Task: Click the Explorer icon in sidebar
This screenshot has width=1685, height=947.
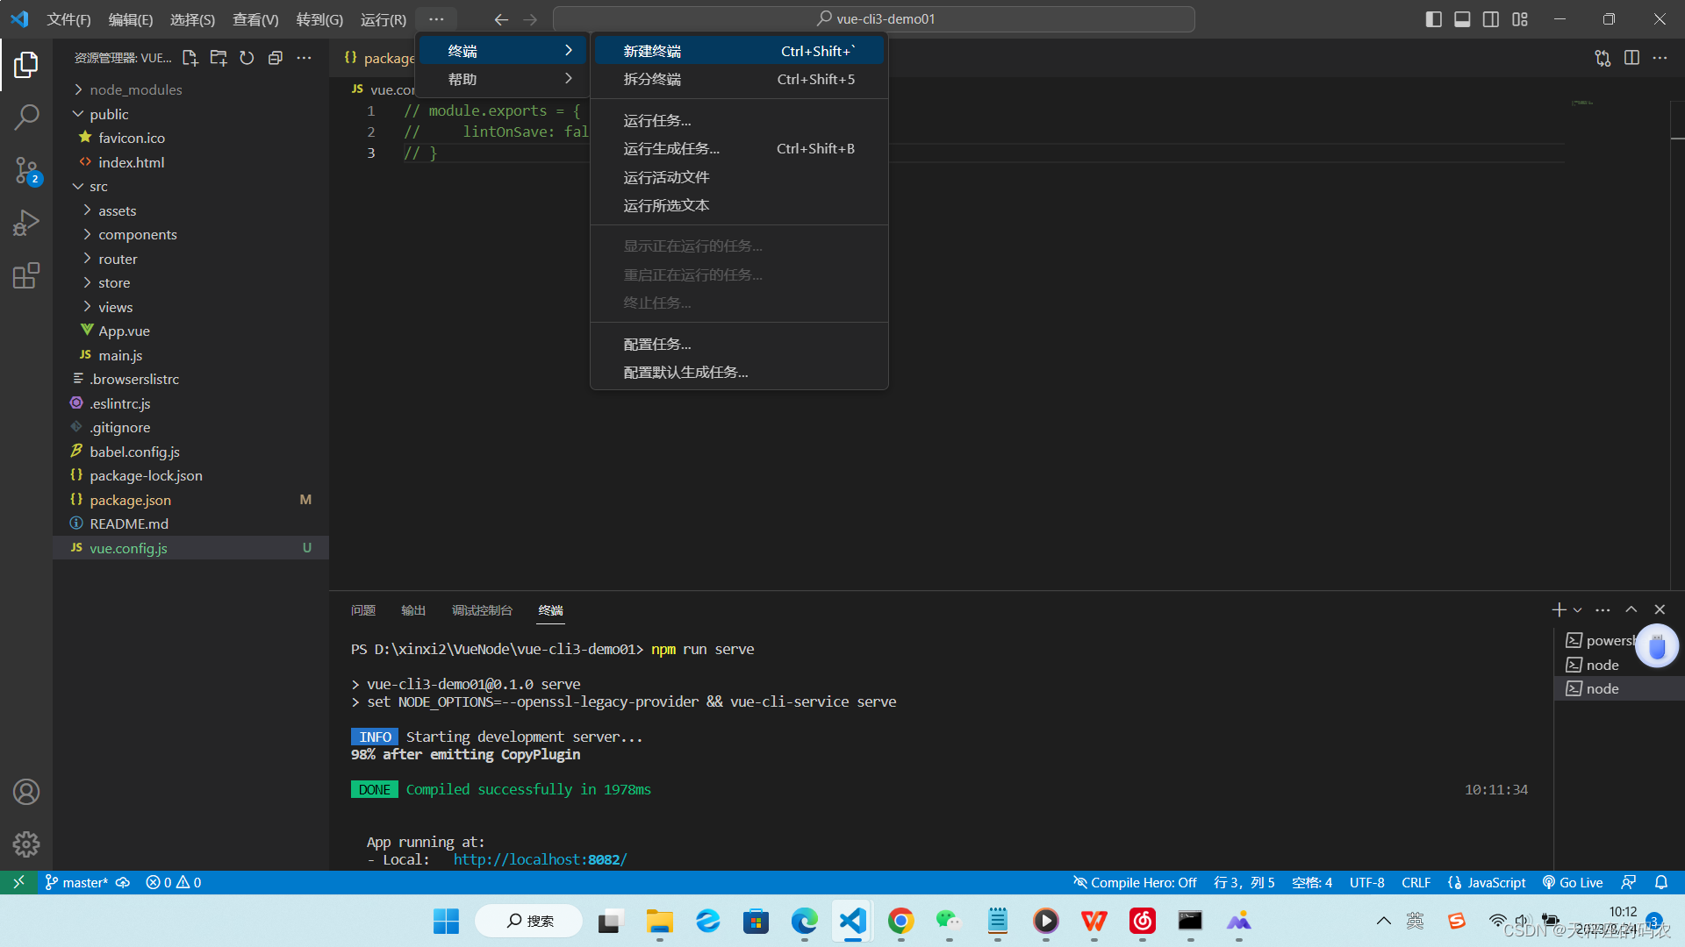Action: [25, 64]
